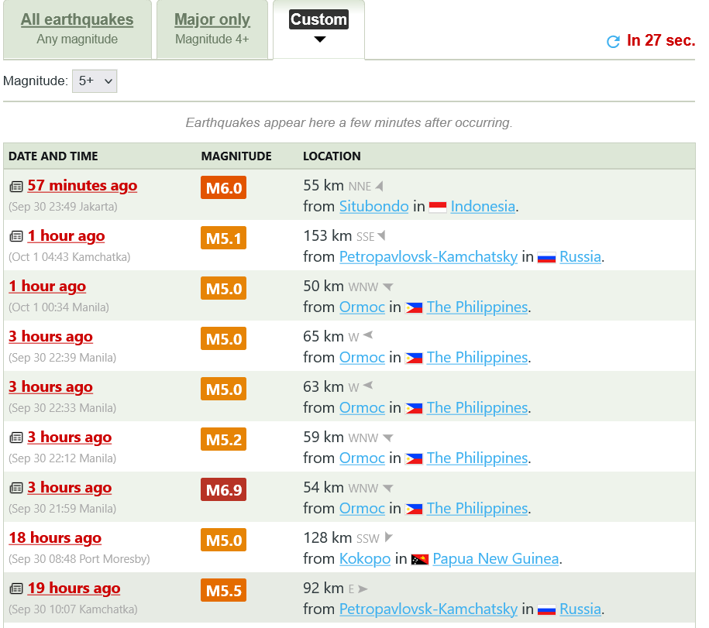Screen dimensions: 709x628
Task: Click the DATE AND TIME column header
Action: (x=53, y=156)
